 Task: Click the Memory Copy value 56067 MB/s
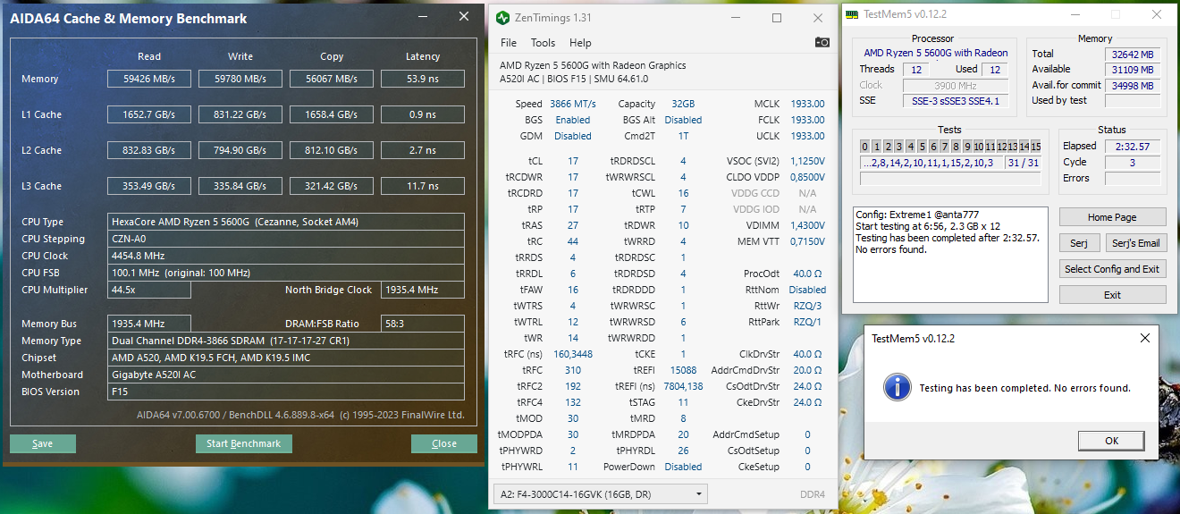(331, 79)
